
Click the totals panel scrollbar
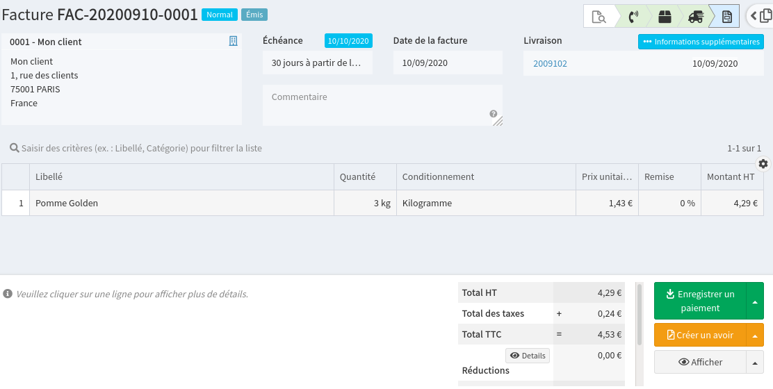pyautogui.click(x=640, y=314)
